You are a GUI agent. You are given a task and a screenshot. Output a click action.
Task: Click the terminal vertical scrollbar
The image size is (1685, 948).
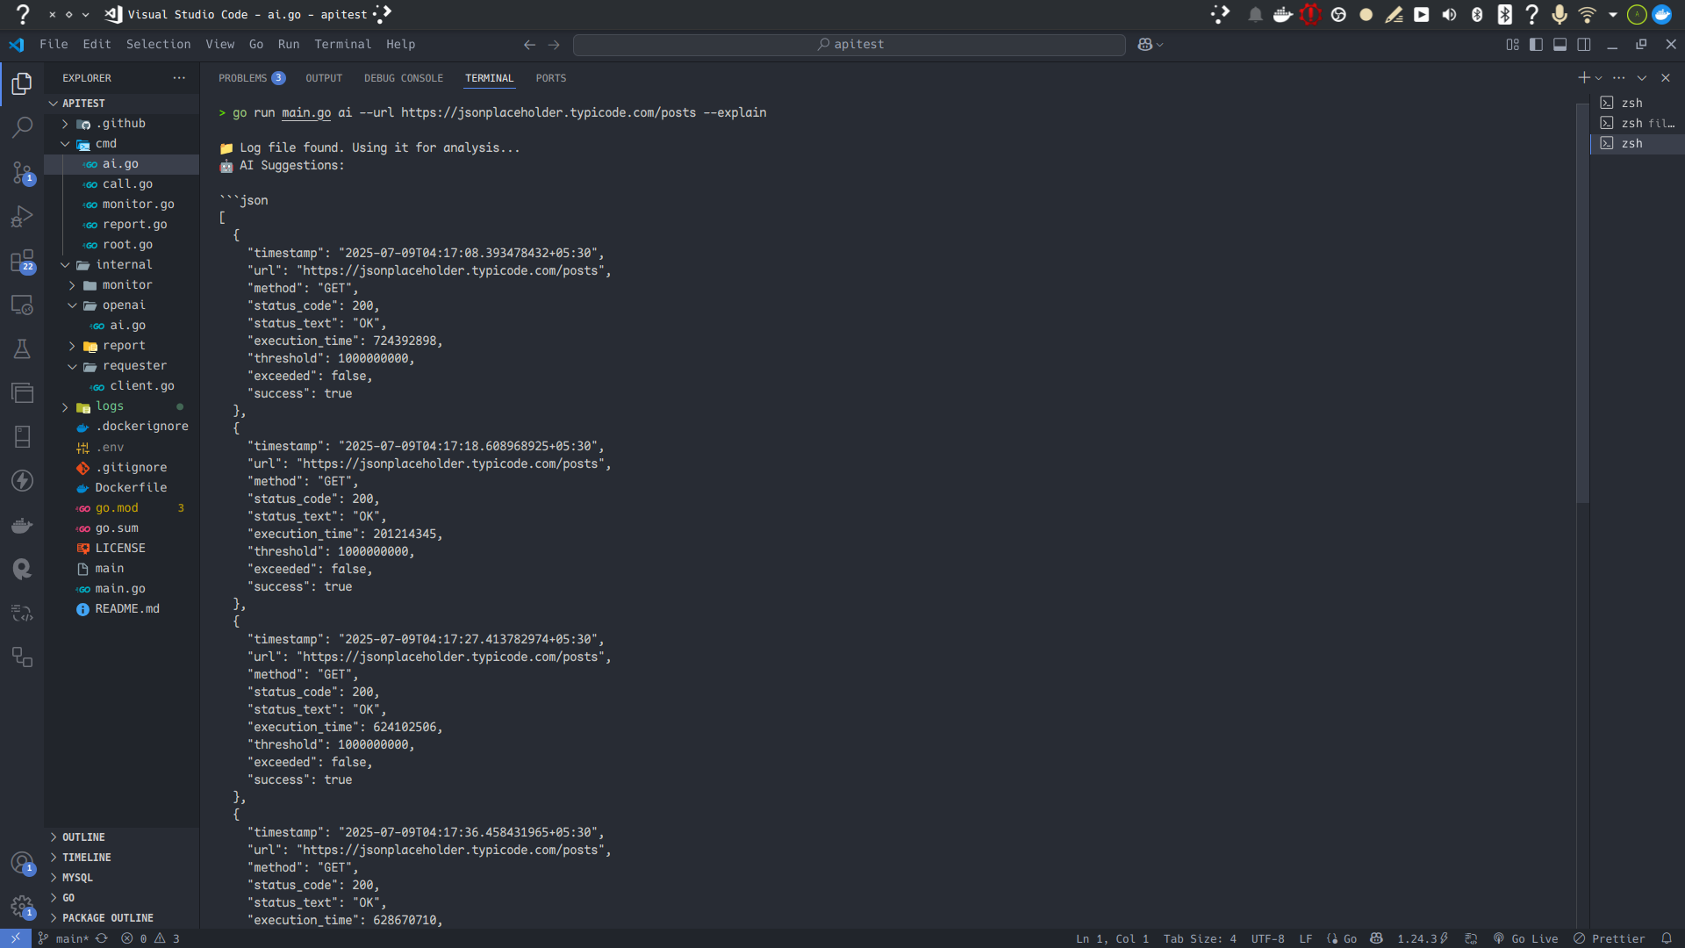point(1582,303)
